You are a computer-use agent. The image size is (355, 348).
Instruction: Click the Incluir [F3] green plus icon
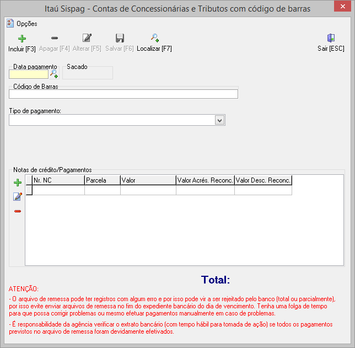[22, 39]
